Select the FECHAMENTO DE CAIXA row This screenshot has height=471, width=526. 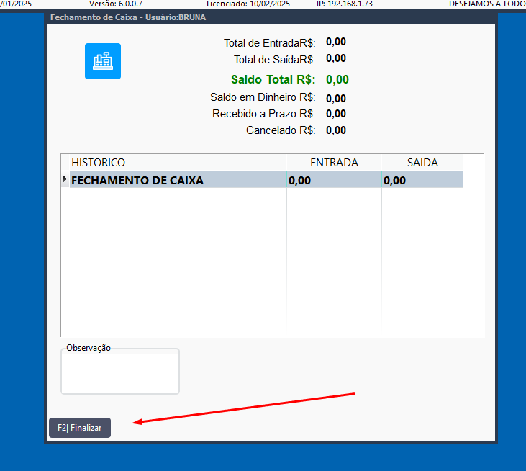266,180
